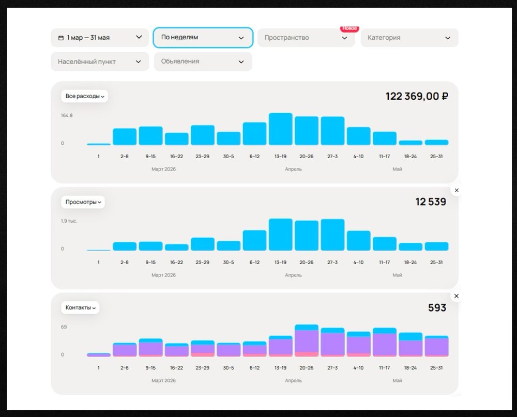Click the 6-12 bar in expenses chart
This screenshot has width=517, height=417.
pos(254,133)
